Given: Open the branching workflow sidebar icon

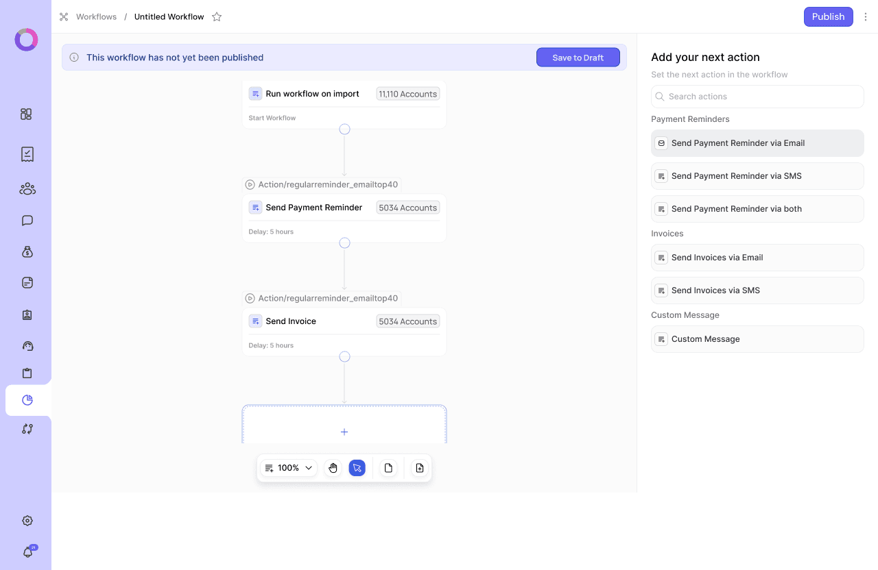Looking at the screenshot, I should [27, 429].
